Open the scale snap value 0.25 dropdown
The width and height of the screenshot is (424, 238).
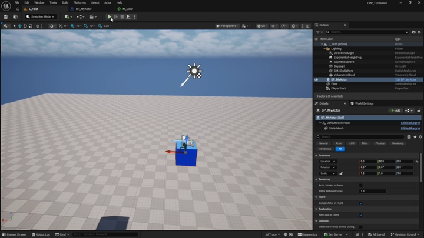click(107, 26)
